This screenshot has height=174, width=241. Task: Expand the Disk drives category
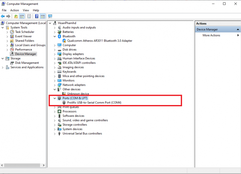coord(55,50)
